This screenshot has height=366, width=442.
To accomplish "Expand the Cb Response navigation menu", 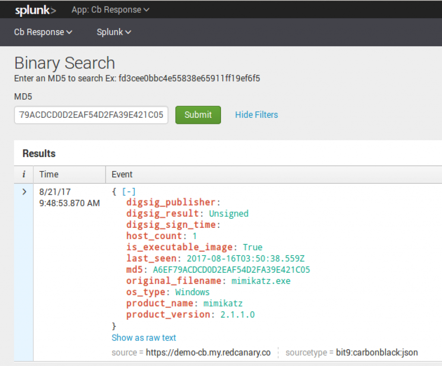I will tap(43, 32).
